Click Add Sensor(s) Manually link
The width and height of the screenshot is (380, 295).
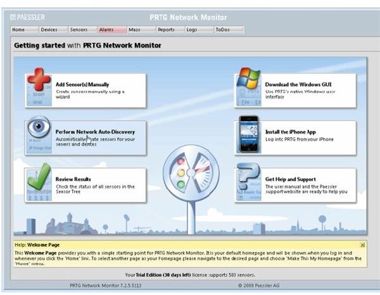pos(82,85)
